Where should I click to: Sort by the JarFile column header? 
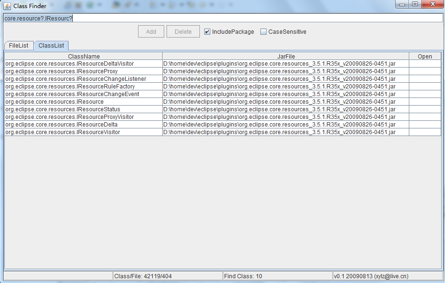tap(286, 56)
